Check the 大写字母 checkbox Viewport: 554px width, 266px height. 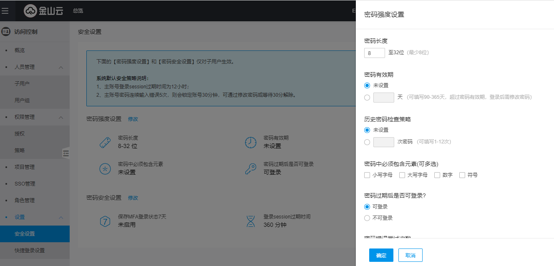coord(402,175)
